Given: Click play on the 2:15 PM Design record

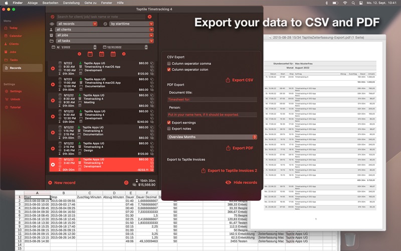Looking at the screenshot, I should pyautogui.click(x=53, y=148).
